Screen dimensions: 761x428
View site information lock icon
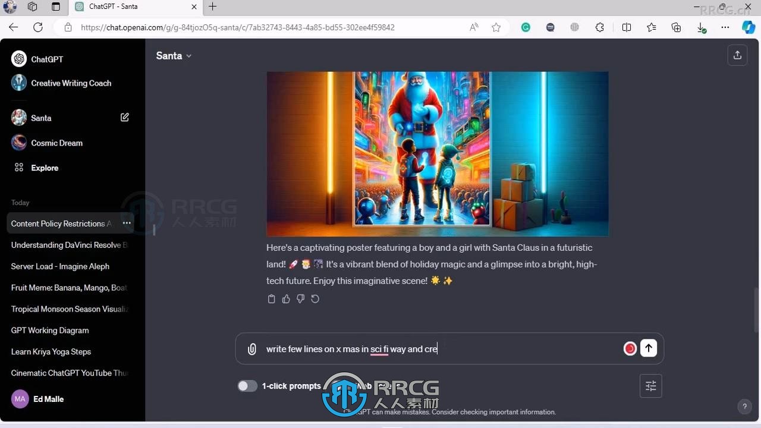click(68, 27)
